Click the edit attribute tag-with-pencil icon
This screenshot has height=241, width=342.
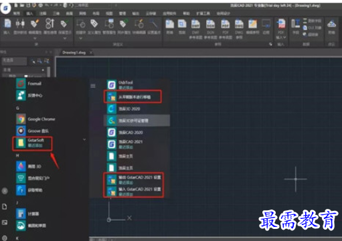tap(35, 23)
